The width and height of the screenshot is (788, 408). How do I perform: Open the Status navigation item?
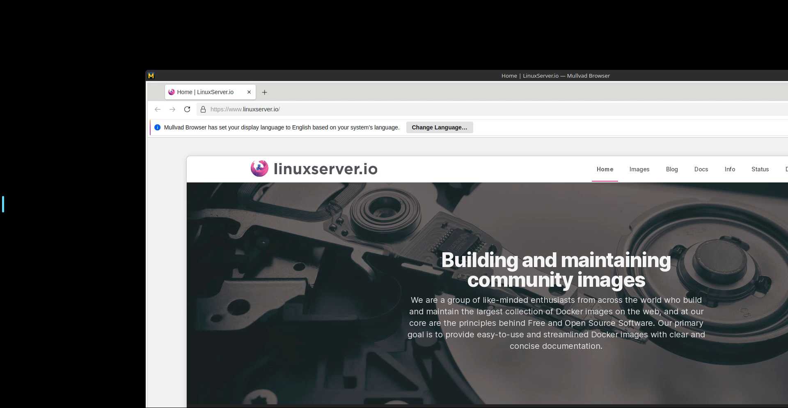pos(760,169)
